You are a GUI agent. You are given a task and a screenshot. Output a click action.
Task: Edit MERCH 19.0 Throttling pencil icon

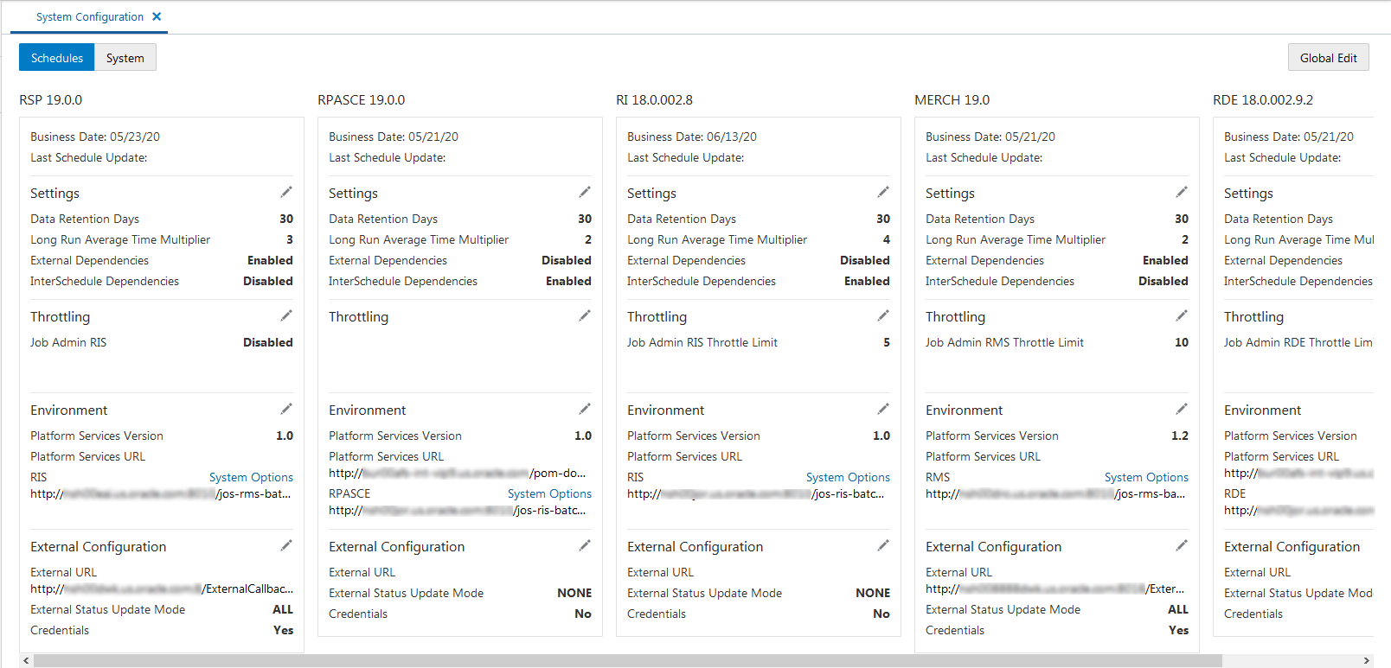(1182, 315)
